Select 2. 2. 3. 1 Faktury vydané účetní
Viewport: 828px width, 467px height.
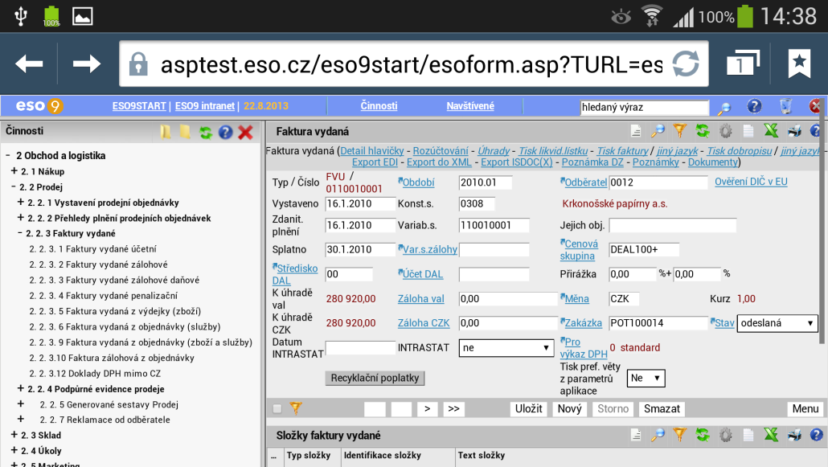point(93,249)
